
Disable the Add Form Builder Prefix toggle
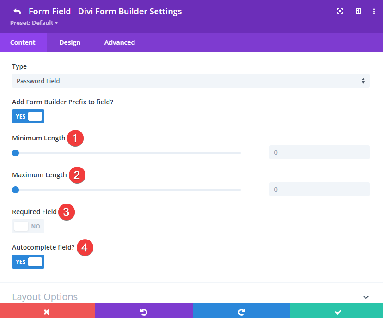28,116
